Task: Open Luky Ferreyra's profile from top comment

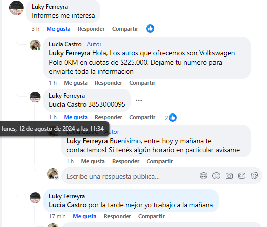Action: tap(50, 7)
